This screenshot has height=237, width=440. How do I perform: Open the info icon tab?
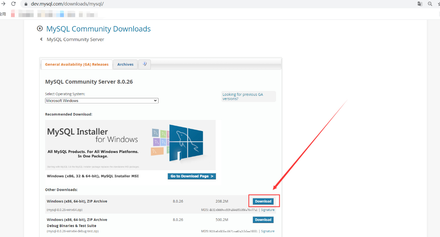point(145,64)
